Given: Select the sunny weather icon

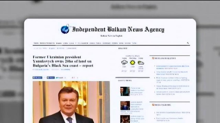Looking at the screenshot, I should pyautogui.click(x=132, y=63).
